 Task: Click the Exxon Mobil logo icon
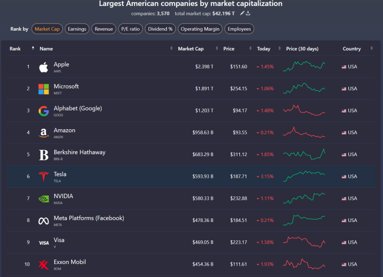[x=44, y=265]
